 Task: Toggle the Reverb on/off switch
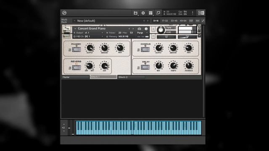76,68
